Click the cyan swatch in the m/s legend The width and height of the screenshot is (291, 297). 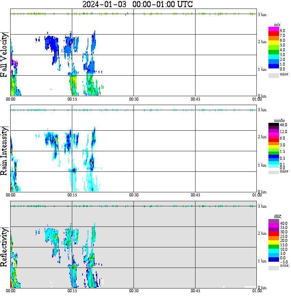[x=274, y=57]
